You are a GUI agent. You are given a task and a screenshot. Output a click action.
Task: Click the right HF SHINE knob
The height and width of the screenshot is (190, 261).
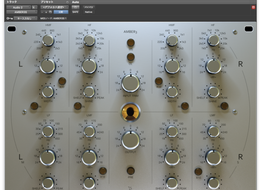pos(214,92)
